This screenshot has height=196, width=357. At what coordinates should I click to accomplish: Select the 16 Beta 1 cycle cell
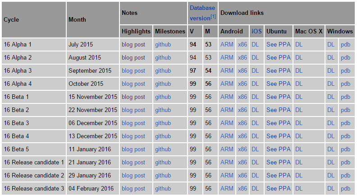(x=16, y=97)
